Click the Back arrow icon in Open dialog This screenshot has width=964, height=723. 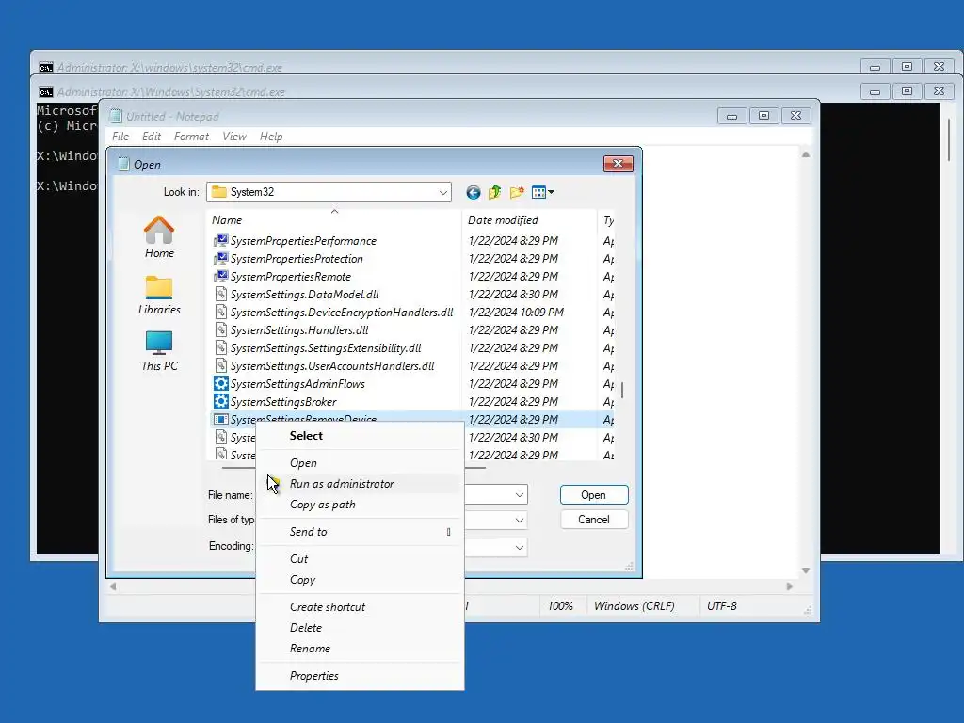pyautogui.click(x=473, y=192)
